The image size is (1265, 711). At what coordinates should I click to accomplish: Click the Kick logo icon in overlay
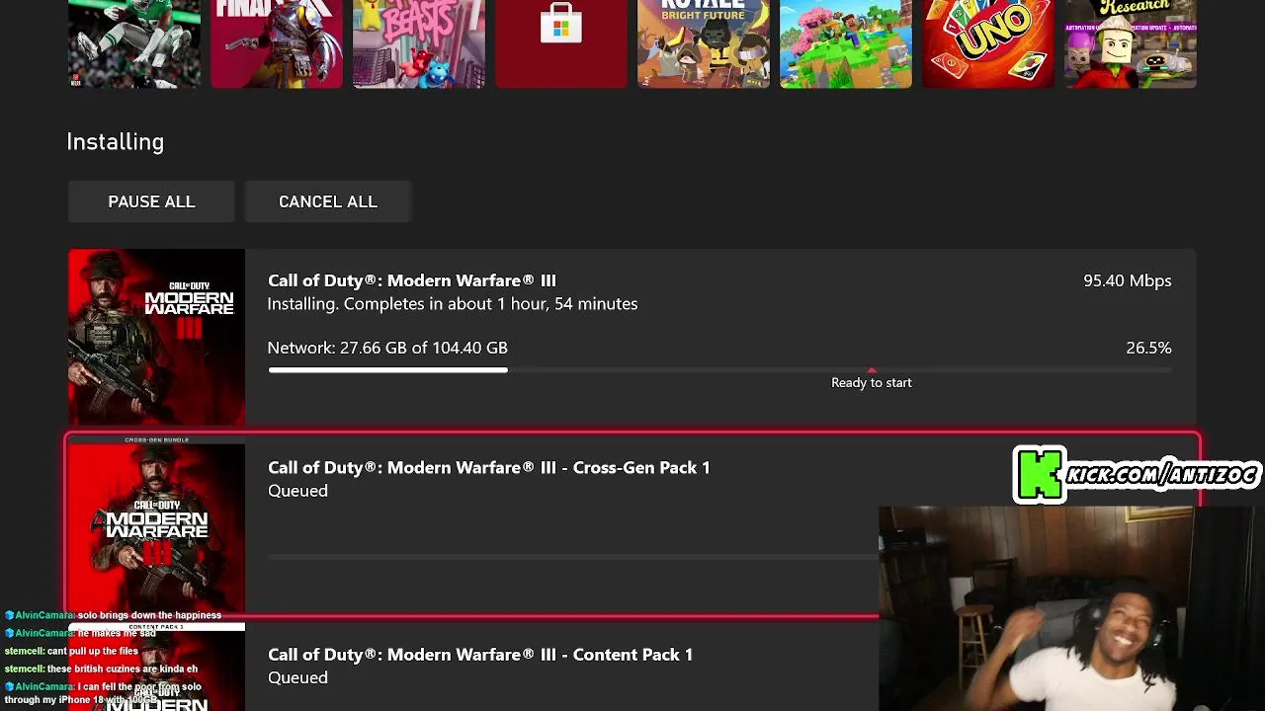(1040, 475)
